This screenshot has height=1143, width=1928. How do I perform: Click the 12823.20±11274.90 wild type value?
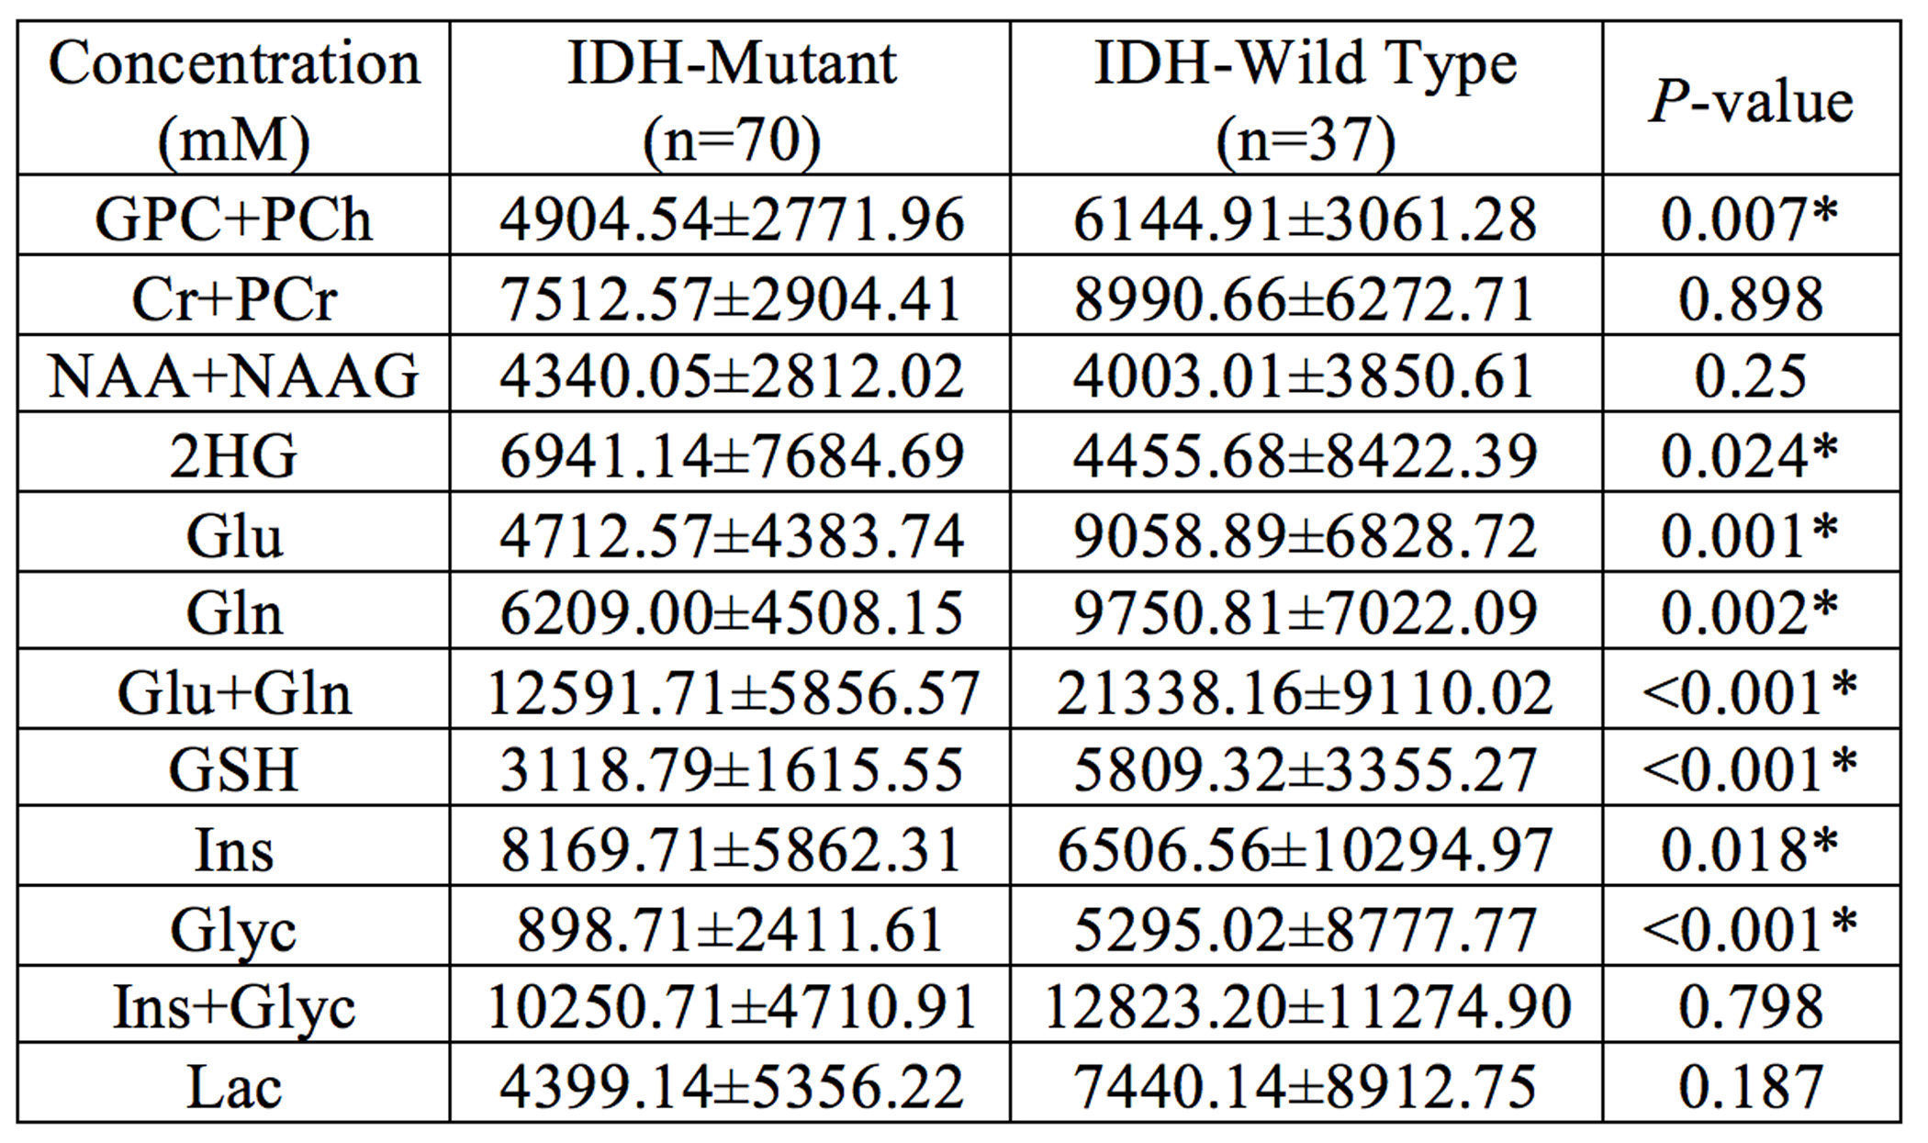tap(1306, 1007)
